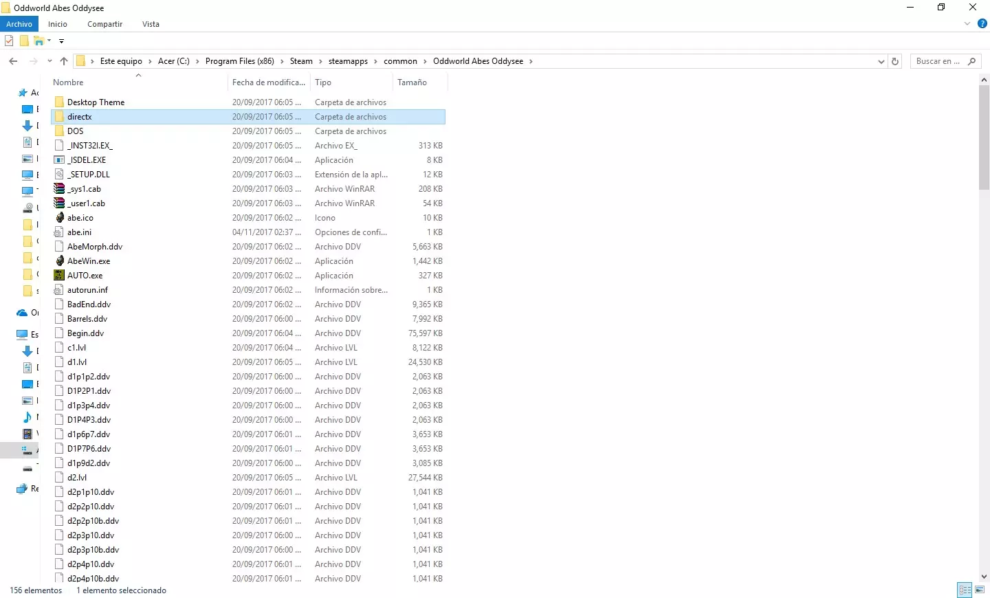Switch to the Inicio ribbon tab
990x598 pixels.
pyautogui.click(x=58, y=24)
